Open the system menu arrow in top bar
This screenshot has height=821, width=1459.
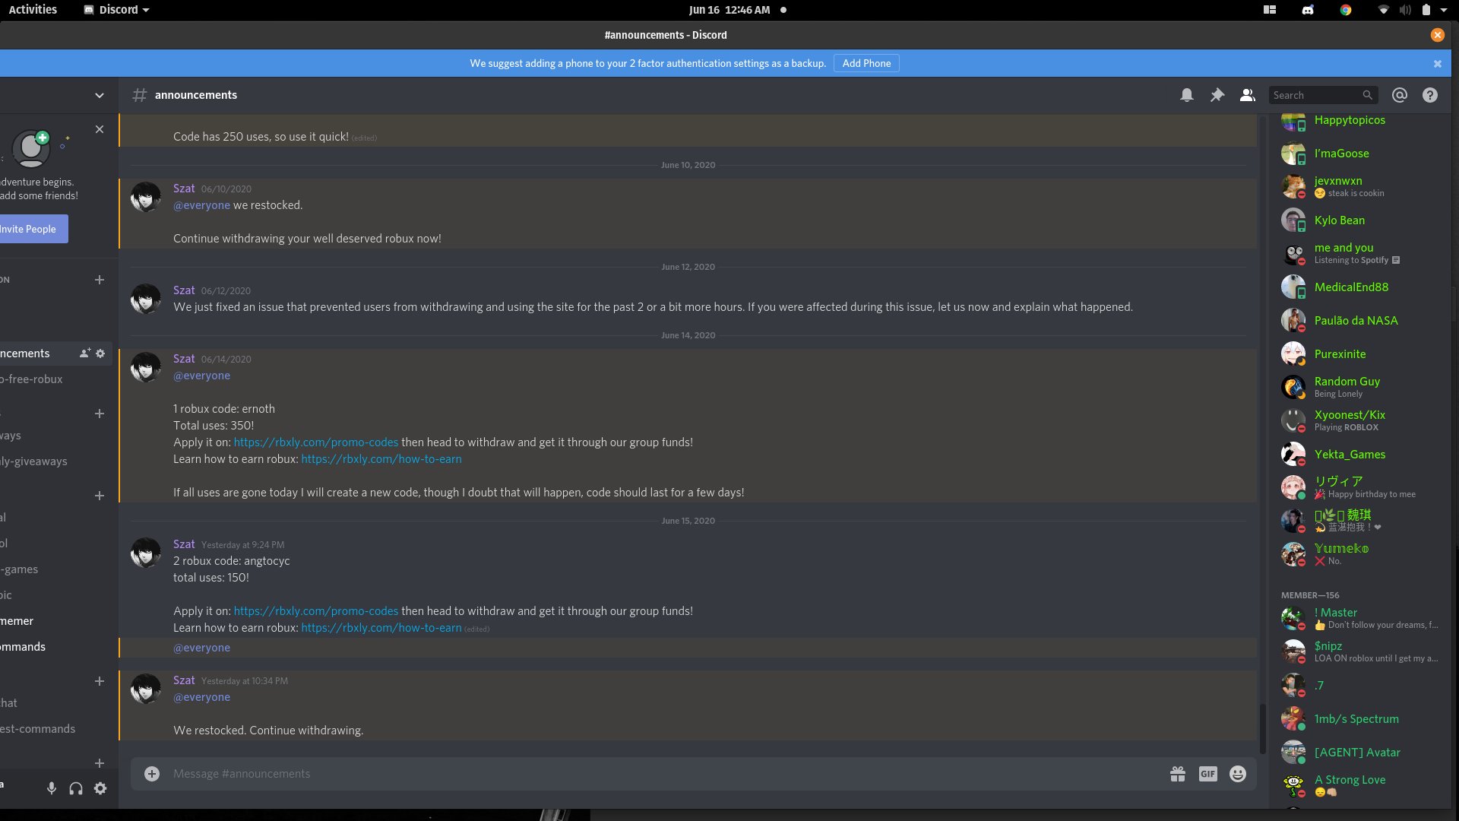click(1443, 10)
